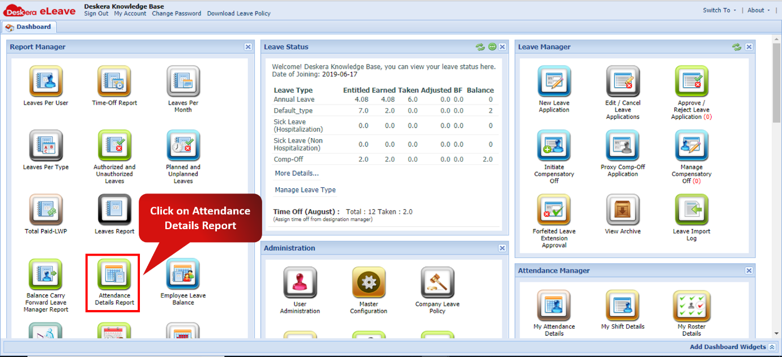The height and width of the screenshot is (357, 782).
Task: Click the Add Dashboard Widgets link
Action: [728, 347]
